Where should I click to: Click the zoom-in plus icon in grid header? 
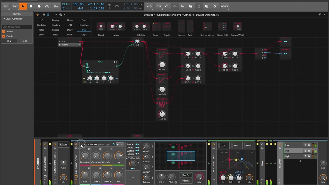(x=65, y=15)
